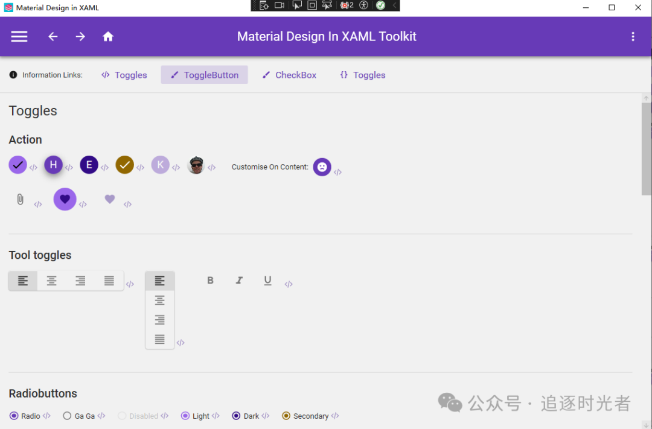The image size is (652, 429).
Task: Click the smiley Customise On Content button
Action: [x=322, y=167]
